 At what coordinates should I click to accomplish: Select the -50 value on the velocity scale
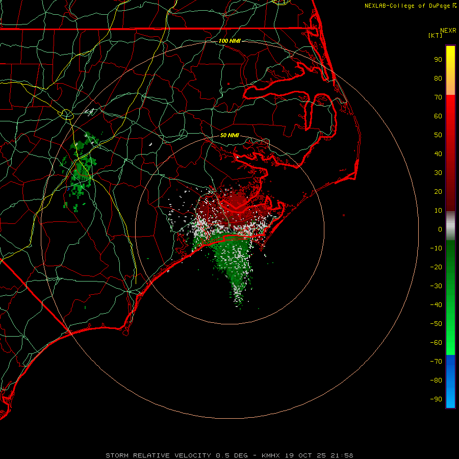pyautogui.click(x=436, y=324)
